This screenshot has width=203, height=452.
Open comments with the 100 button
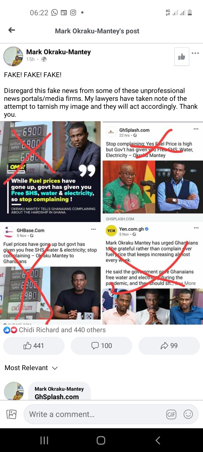101,346
